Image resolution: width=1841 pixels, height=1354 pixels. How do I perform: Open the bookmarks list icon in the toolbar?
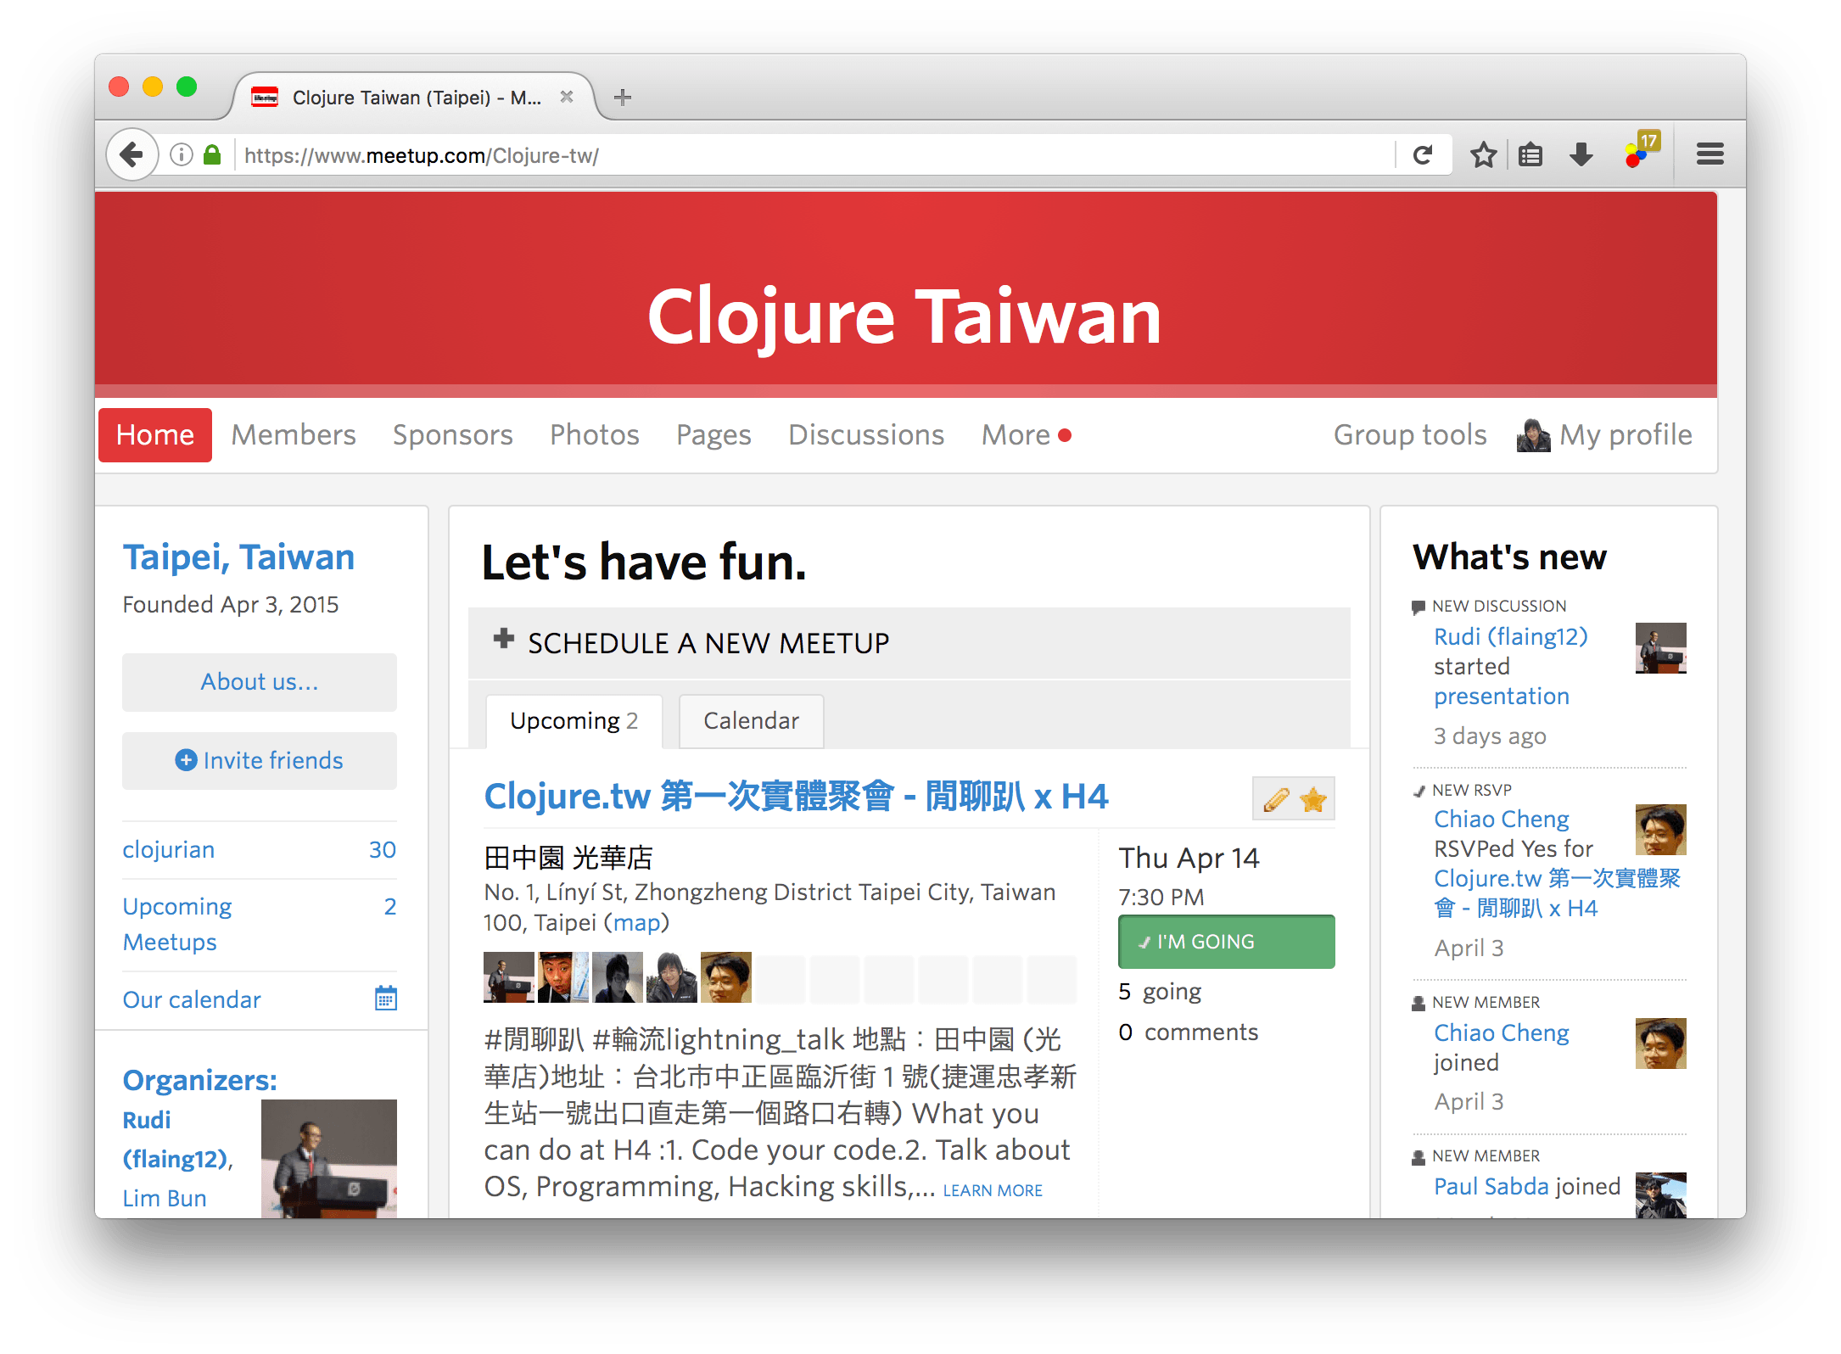(1530, 155)
